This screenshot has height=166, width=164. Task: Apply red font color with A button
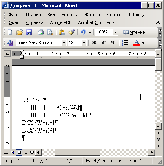(x=137, y=43)
